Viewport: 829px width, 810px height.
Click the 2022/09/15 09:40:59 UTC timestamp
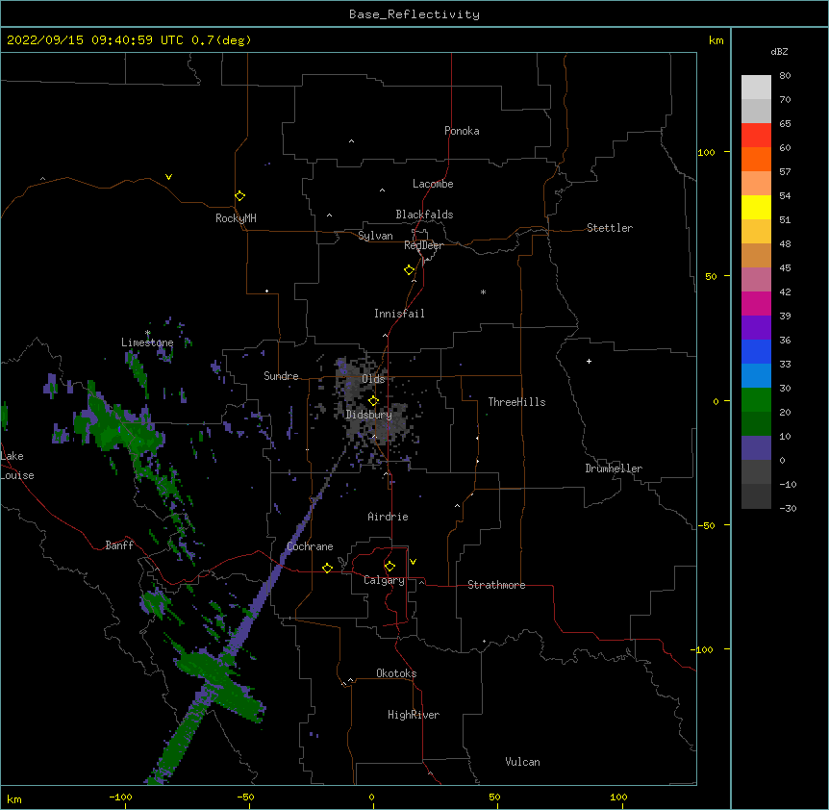tap(95, 40)
